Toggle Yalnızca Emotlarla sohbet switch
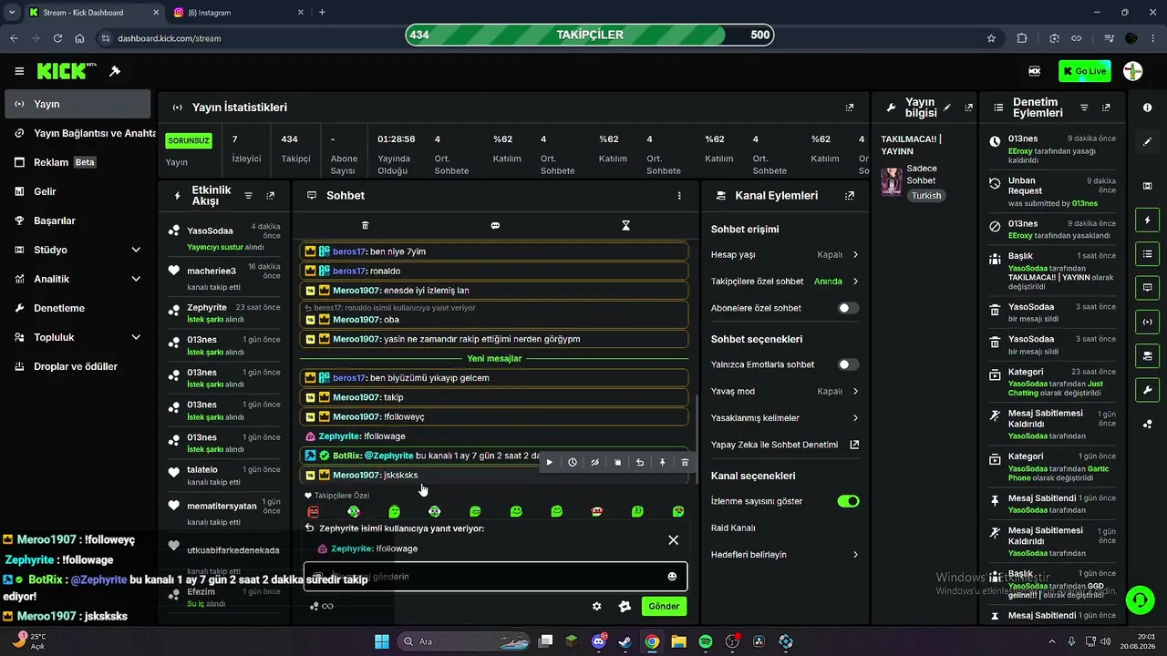 click(849, 364)
